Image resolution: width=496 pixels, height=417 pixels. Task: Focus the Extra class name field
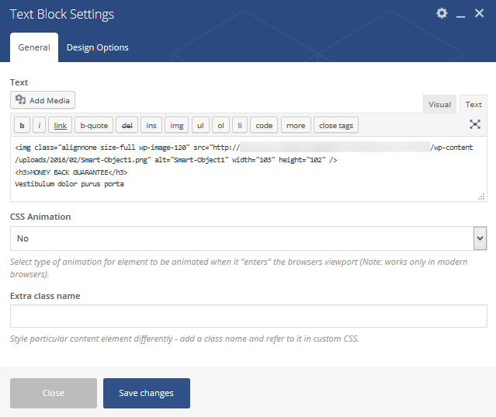[248, 316]
